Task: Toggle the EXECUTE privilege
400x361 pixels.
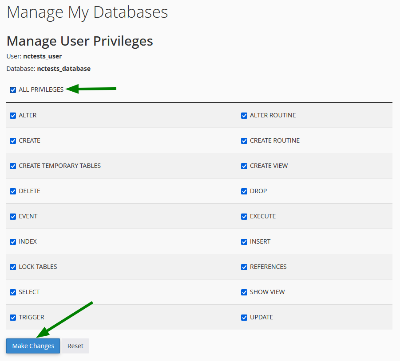Action: coord(244,216)
